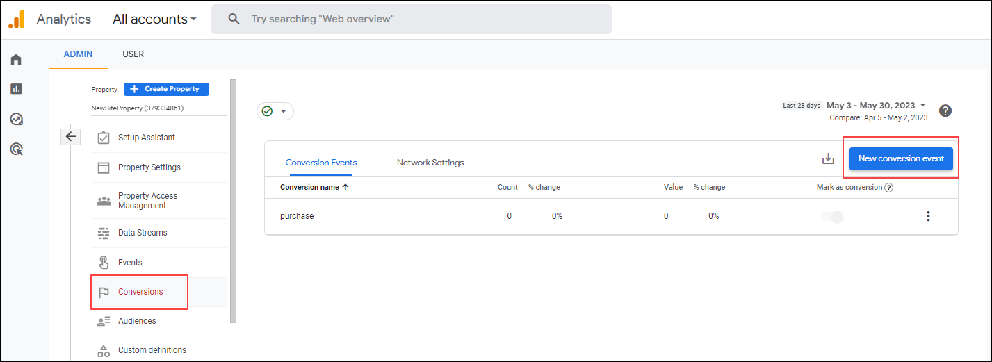Click the Custom definitions shapes icon
This screenshot has width=992, height=362.
point(104,350)
